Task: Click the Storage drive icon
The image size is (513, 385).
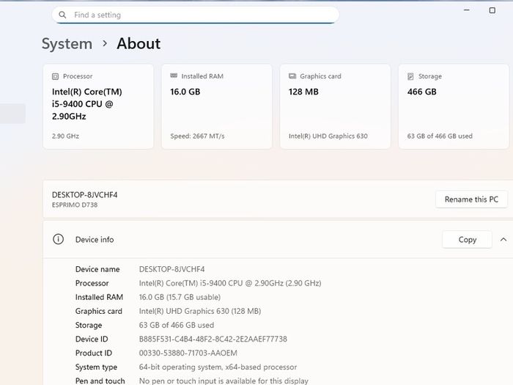Action: pyautogui.click(x=410, y=76)
